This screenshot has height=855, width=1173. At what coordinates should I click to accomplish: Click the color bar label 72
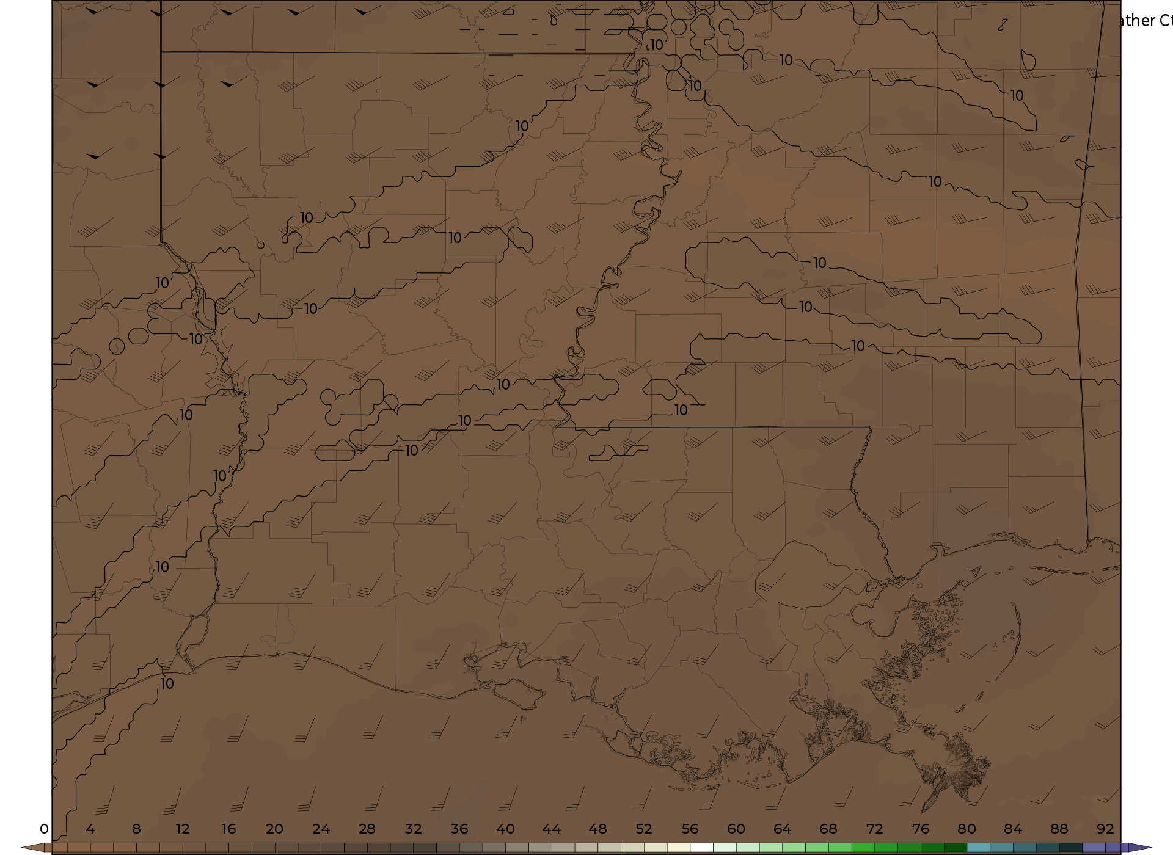click(874, 829)
